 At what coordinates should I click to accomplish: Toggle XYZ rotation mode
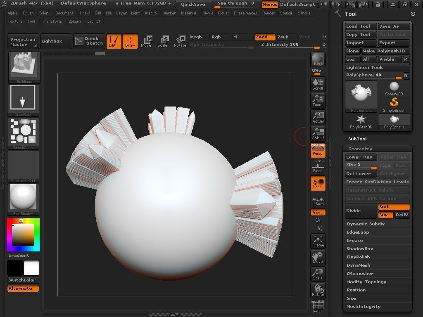(x=318, y=213)
